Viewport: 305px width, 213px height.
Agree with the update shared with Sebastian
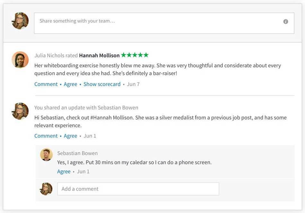(70, 136)
